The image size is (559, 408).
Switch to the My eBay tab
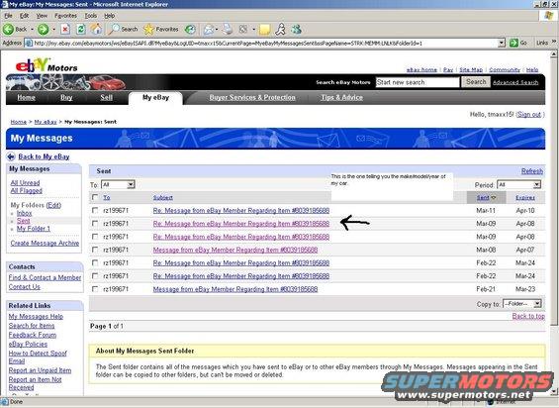tap(155, 97)
